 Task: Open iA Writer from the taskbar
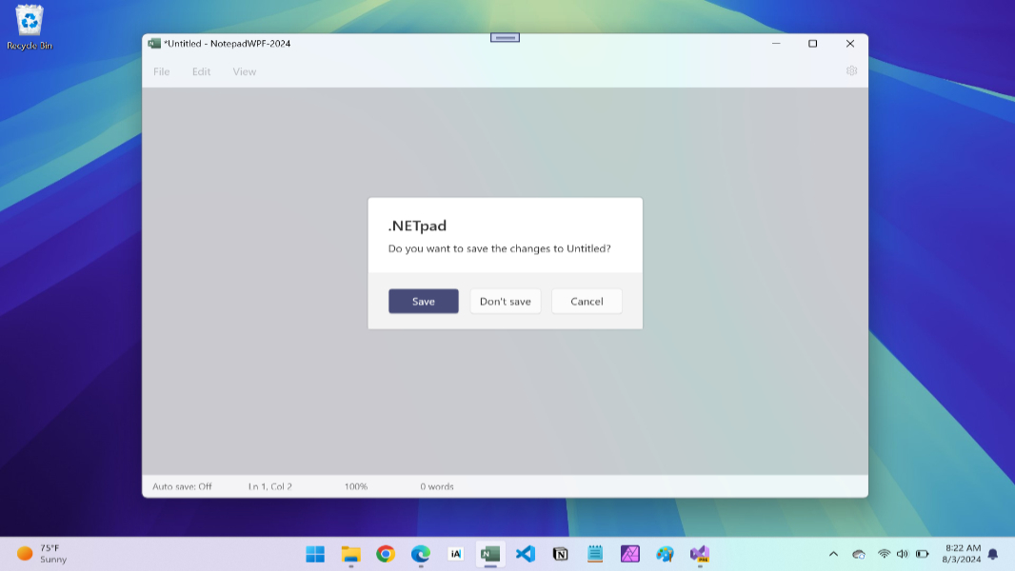point(454,554)
